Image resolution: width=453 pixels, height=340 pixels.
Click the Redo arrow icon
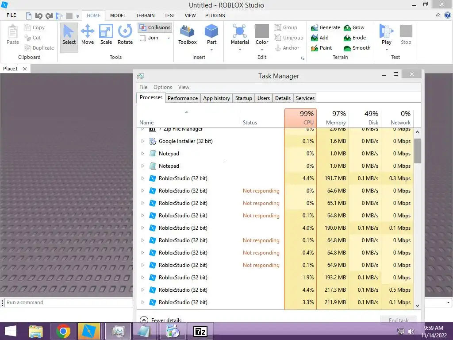click(49, 16)
